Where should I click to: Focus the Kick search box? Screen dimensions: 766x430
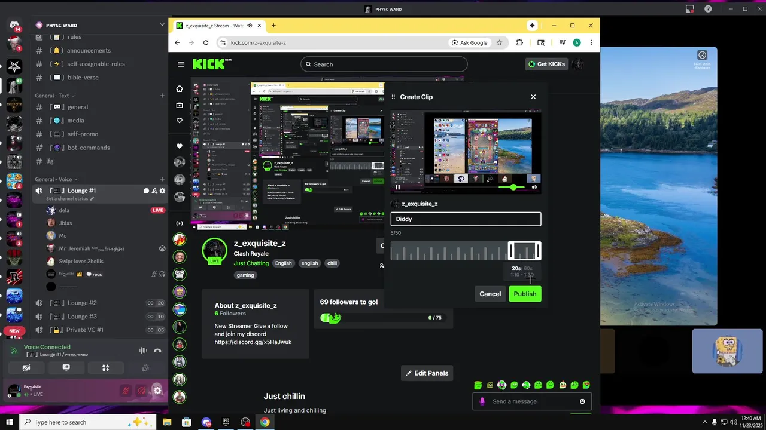click(384, 64)
